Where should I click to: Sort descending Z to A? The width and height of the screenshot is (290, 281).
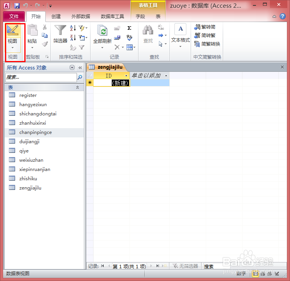(73, 38)
